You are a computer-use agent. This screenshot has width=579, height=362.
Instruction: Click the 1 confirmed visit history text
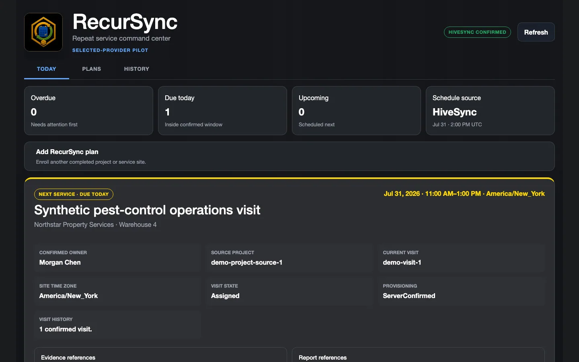tap(66, 329)
